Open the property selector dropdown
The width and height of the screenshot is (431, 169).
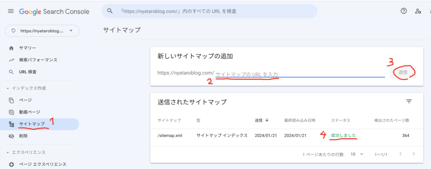point(42,31)
